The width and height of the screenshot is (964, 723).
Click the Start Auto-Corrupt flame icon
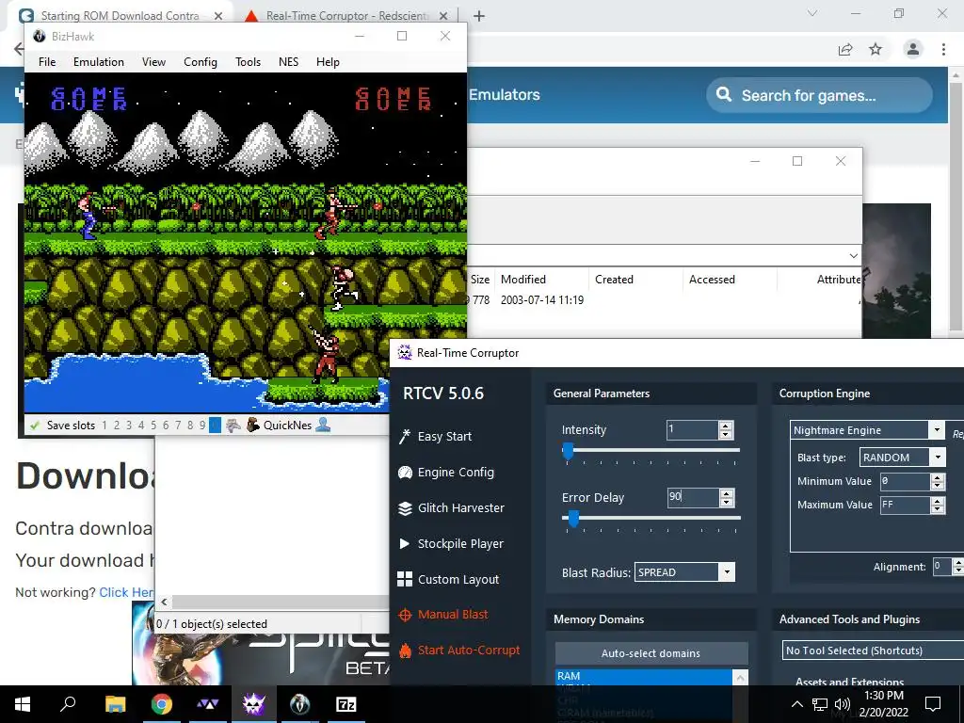point(405,650)
